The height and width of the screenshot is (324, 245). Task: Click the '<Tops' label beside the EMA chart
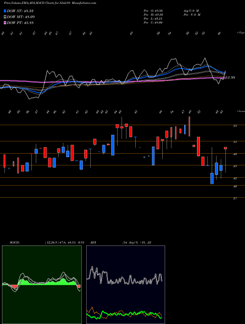(x=241, y=33)
